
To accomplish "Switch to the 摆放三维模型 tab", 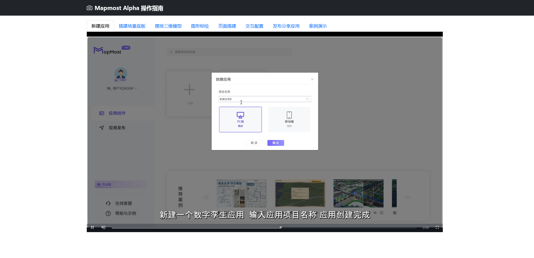I will pyautogui.click(x=168, y=26).
